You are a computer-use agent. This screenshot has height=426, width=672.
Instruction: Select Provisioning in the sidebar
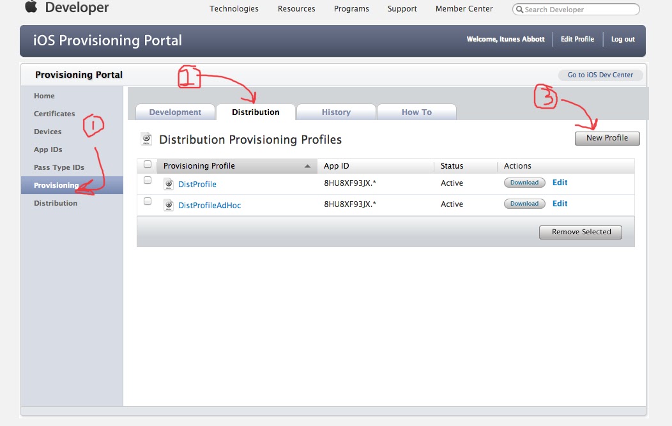[72, 185]
